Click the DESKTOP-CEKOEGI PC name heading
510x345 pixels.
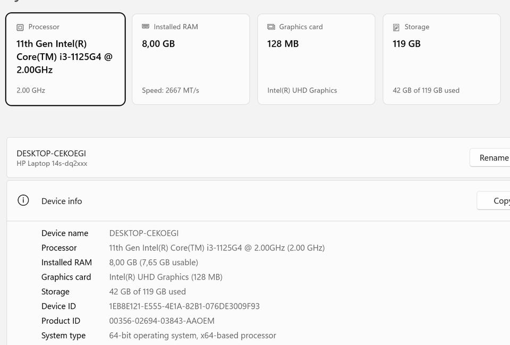point(52,153)
